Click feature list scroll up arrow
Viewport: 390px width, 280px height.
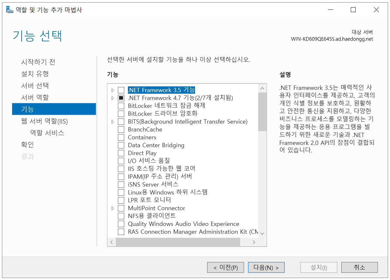(x=262, y=89)
